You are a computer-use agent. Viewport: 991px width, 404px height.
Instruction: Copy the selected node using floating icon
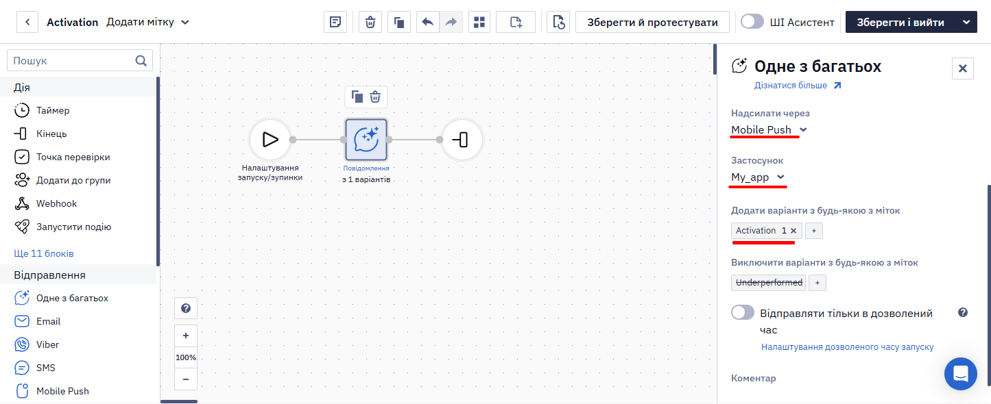click(x=357, y=97)
